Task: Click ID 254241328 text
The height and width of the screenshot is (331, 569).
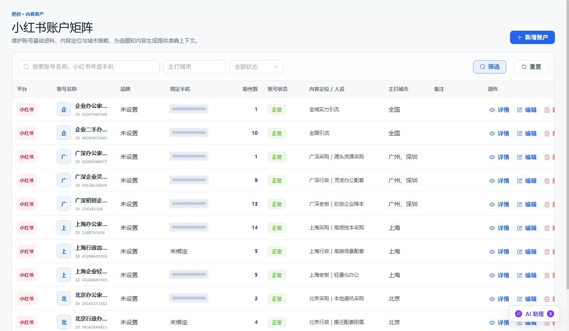Action: click(x=89, y=209)
